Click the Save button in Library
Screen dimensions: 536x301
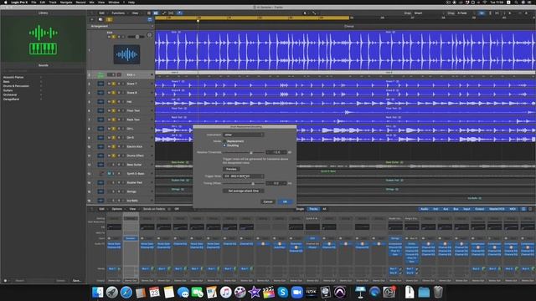[x=76, y=281]
